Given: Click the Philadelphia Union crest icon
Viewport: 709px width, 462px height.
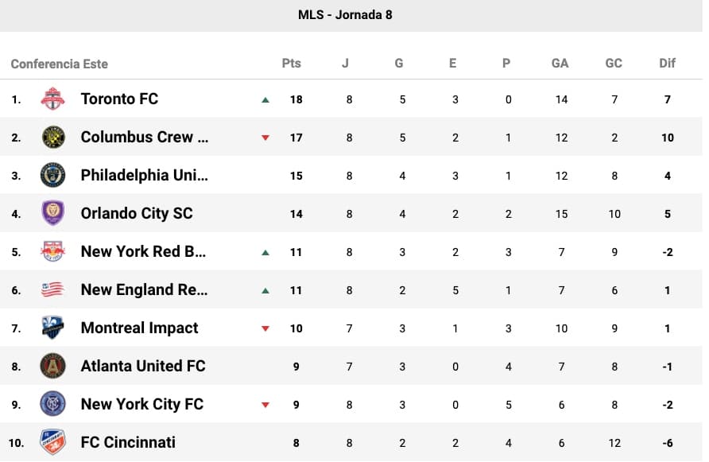Looking at the screenshot, I should (x=52, y=176).
